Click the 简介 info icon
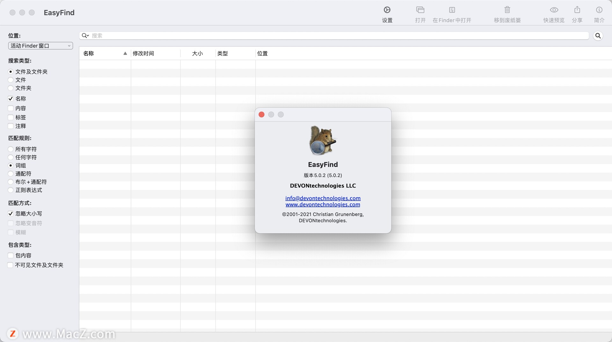This screenshot has height=342, width=612. tap(599, 10)
